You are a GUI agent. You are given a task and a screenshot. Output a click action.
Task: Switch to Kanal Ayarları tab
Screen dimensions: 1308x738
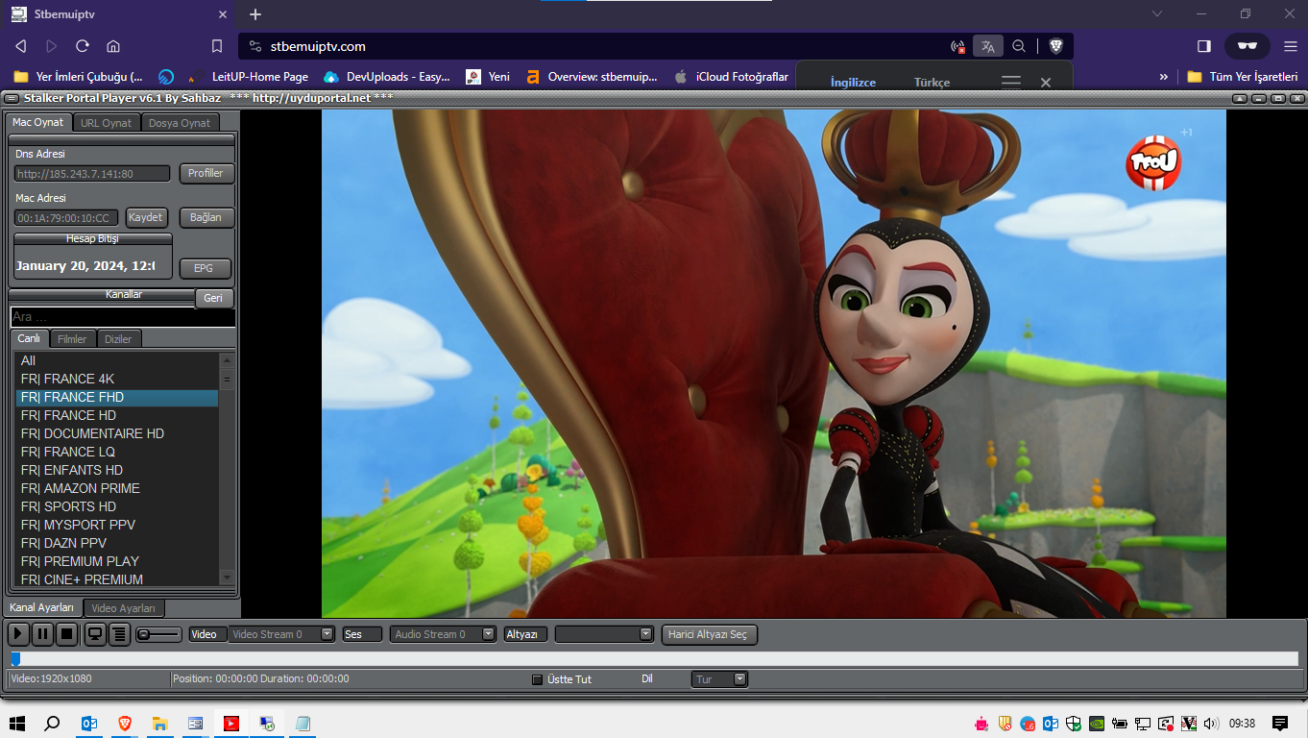click(x=41, y=607)
